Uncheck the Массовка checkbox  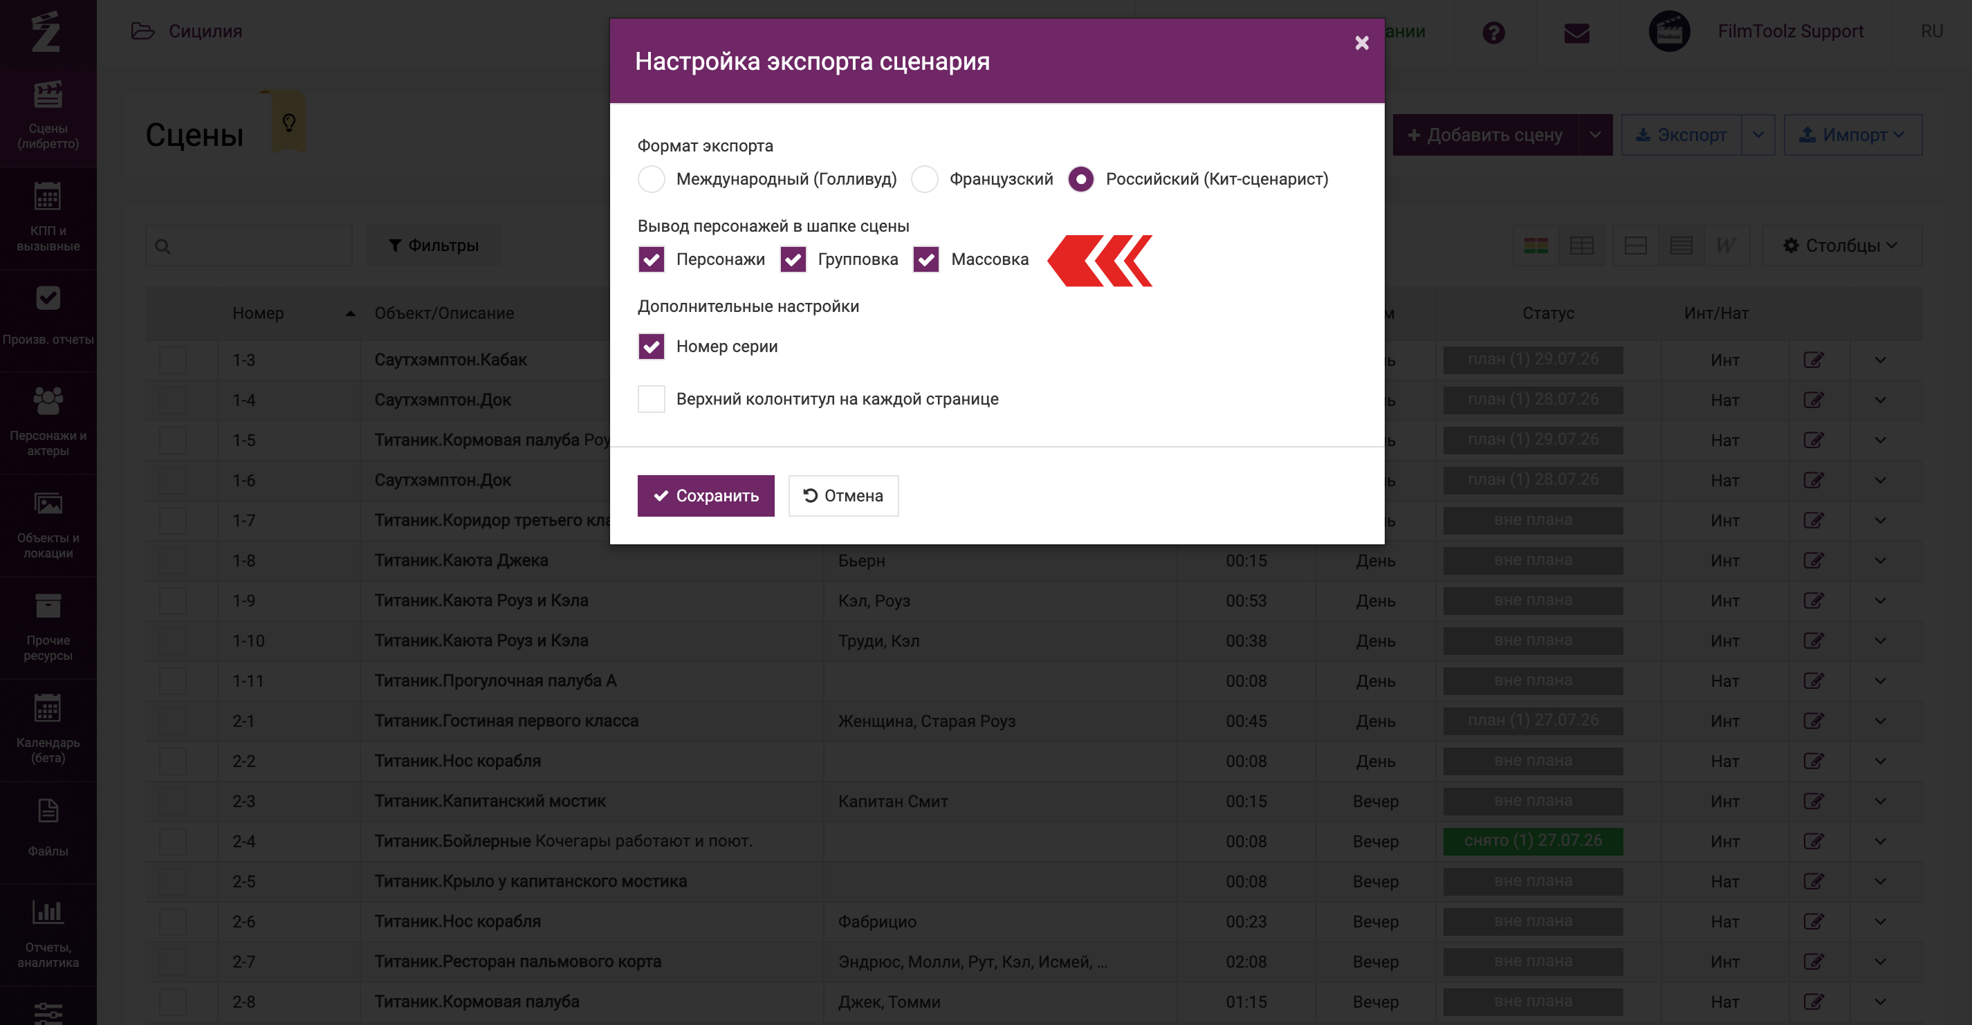point(926,259)
